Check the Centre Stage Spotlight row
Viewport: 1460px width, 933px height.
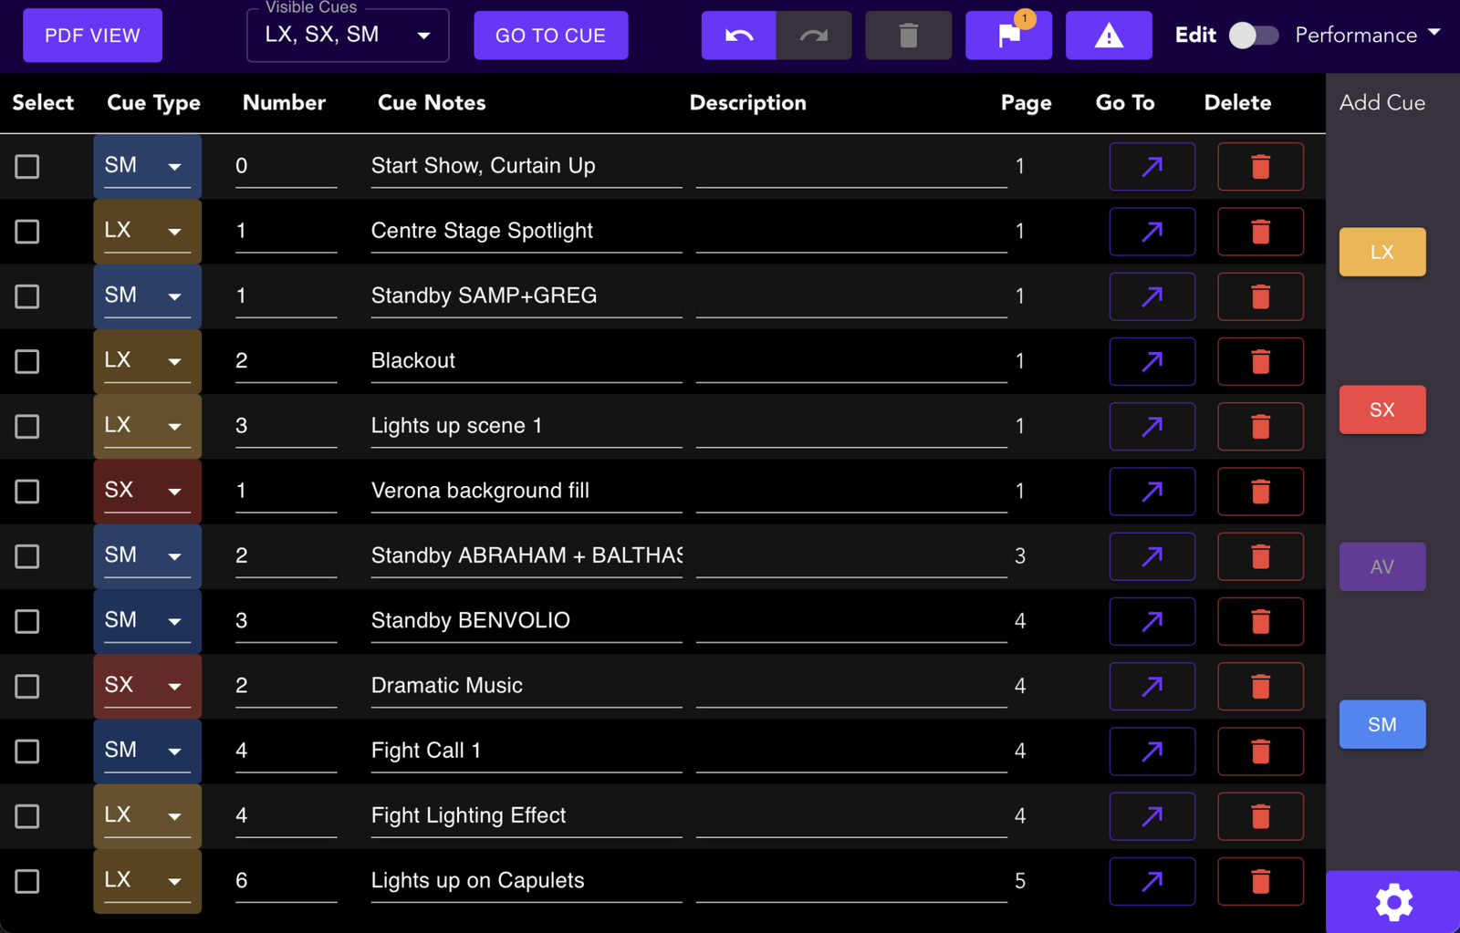(x=27, y=232)
